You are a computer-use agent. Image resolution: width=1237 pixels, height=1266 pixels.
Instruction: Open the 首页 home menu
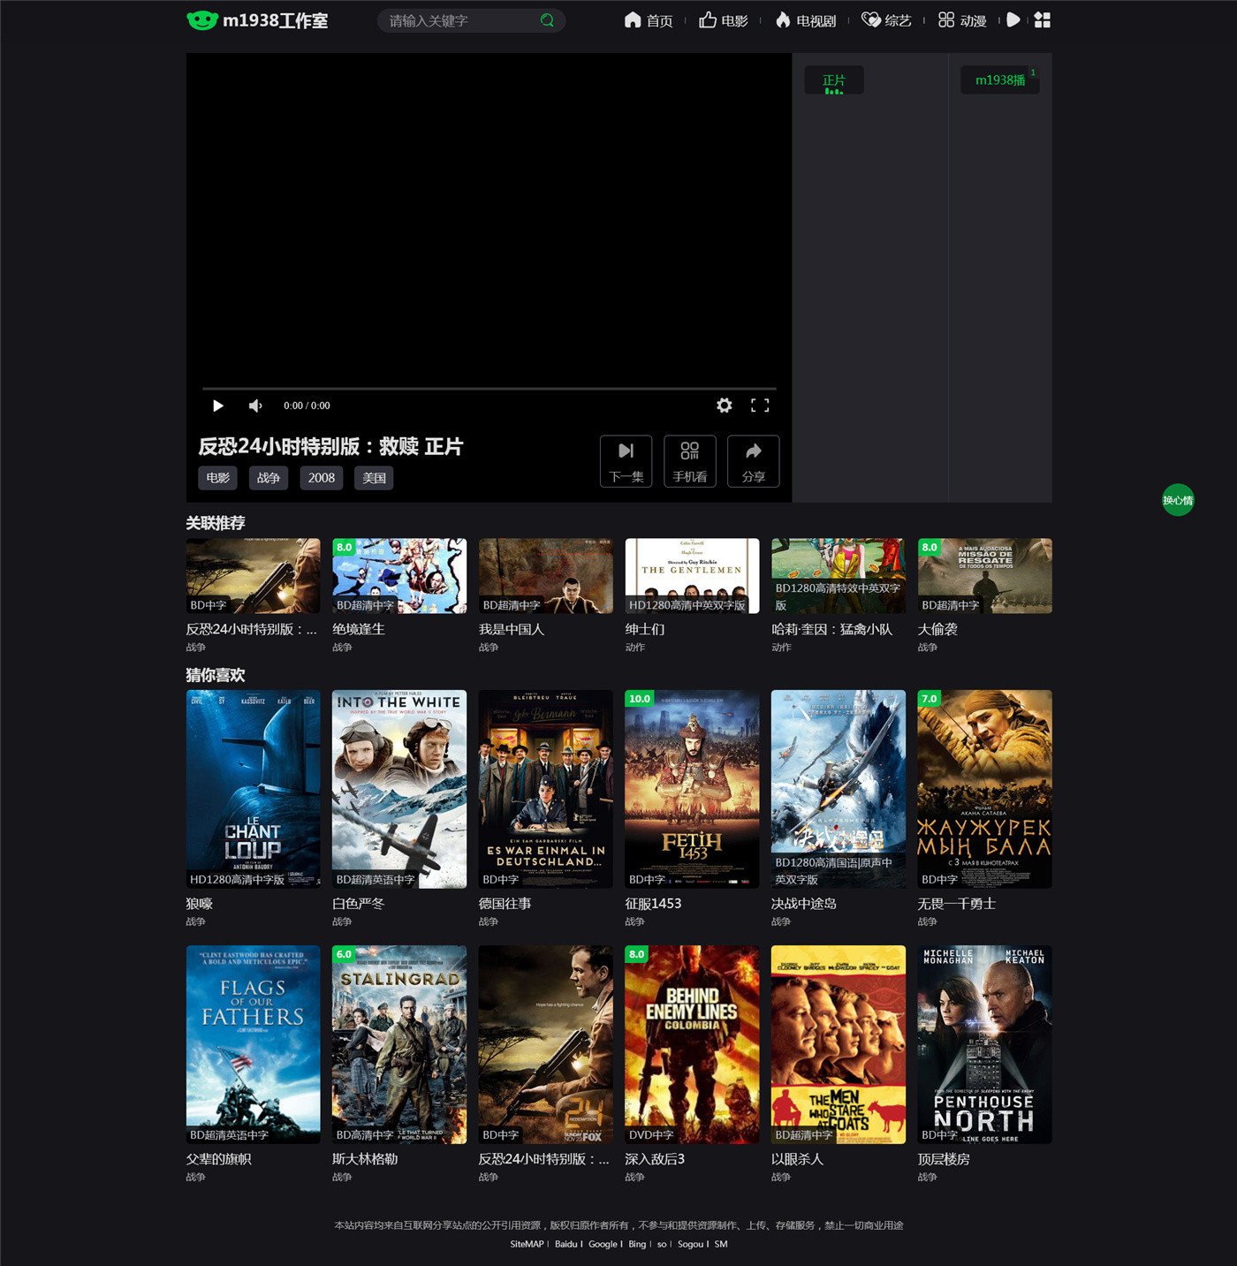[x=649, y=20]
